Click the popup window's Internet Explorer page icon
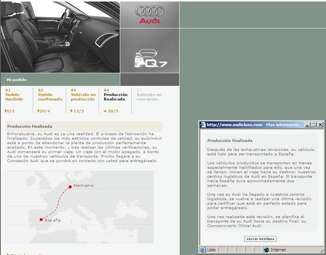326x255 pixels. point(203,124)
